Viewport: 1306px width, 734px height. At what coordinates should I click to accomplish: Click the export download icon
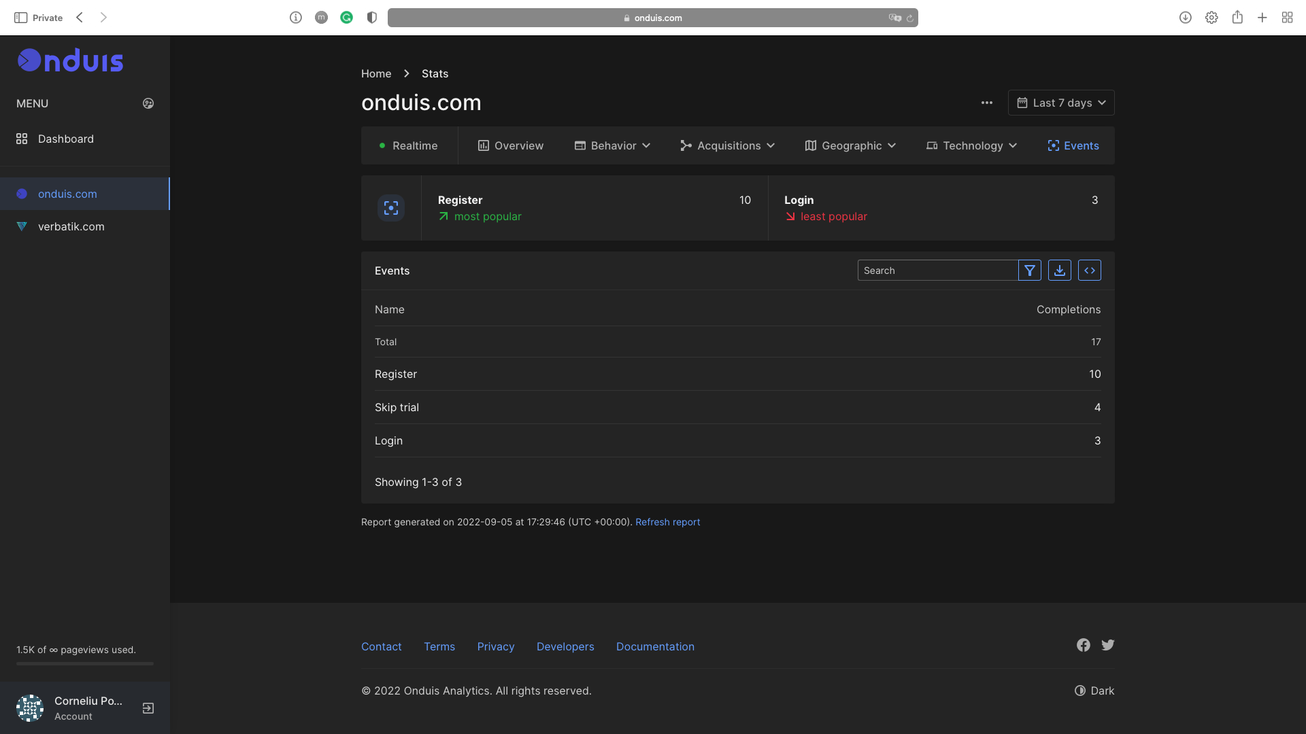tap(1060, 270)
